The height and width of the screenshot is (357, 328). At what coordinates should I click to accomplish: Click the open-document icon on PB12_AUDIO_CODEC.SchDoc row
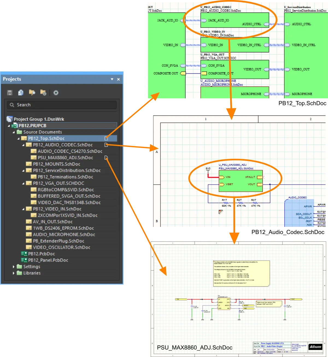click(x=106, y=145)
